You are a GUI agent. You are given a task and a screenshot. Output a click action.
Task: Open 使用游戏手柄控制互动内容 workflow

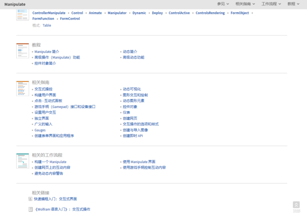pos(144,168)
